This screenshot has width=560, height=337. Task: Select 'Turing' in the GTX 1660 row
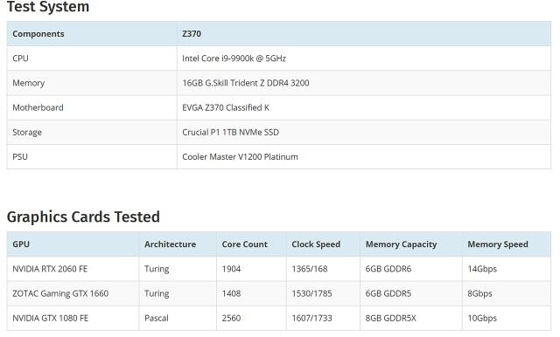point(157,293)
